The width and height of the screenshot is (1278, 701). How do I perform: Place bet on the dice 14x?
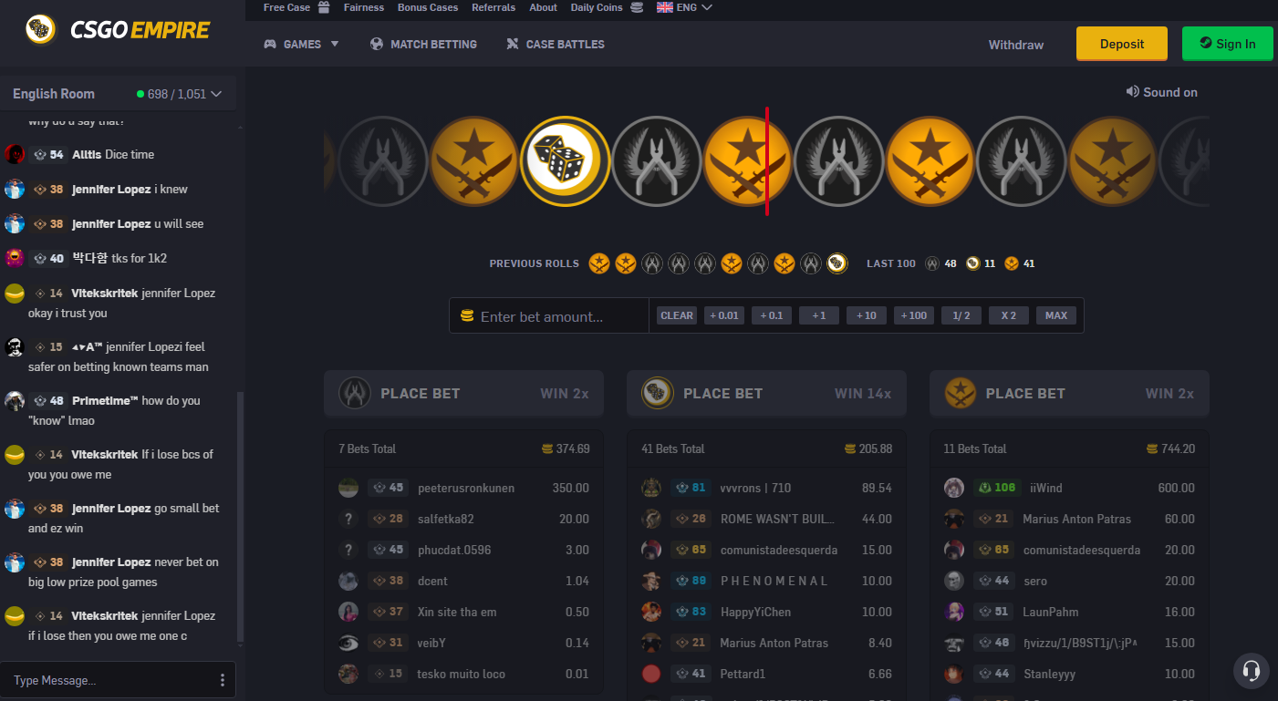tap(766, 394)
